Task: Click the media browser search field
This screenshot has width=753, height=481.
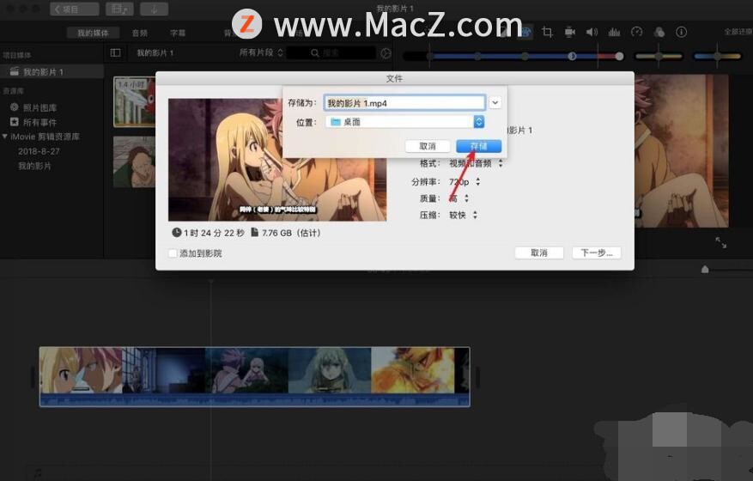Action: click(331, 53)
